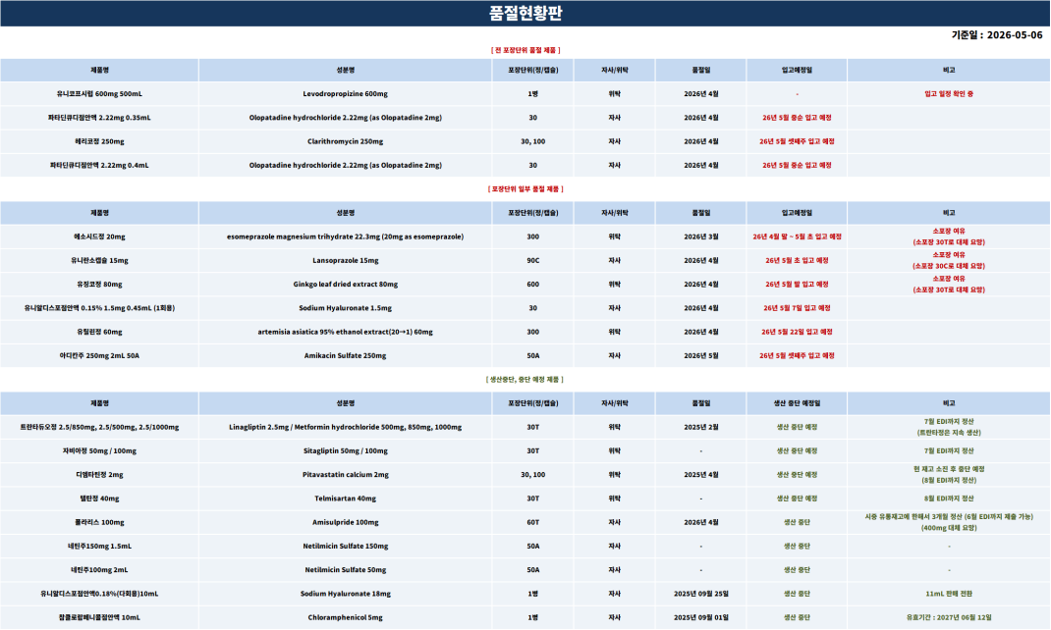Image resolution: width=1051 pixels, height=630 pixels.
Task: Select the 에소시드정 20mg product cell
Action: [99, 237]
